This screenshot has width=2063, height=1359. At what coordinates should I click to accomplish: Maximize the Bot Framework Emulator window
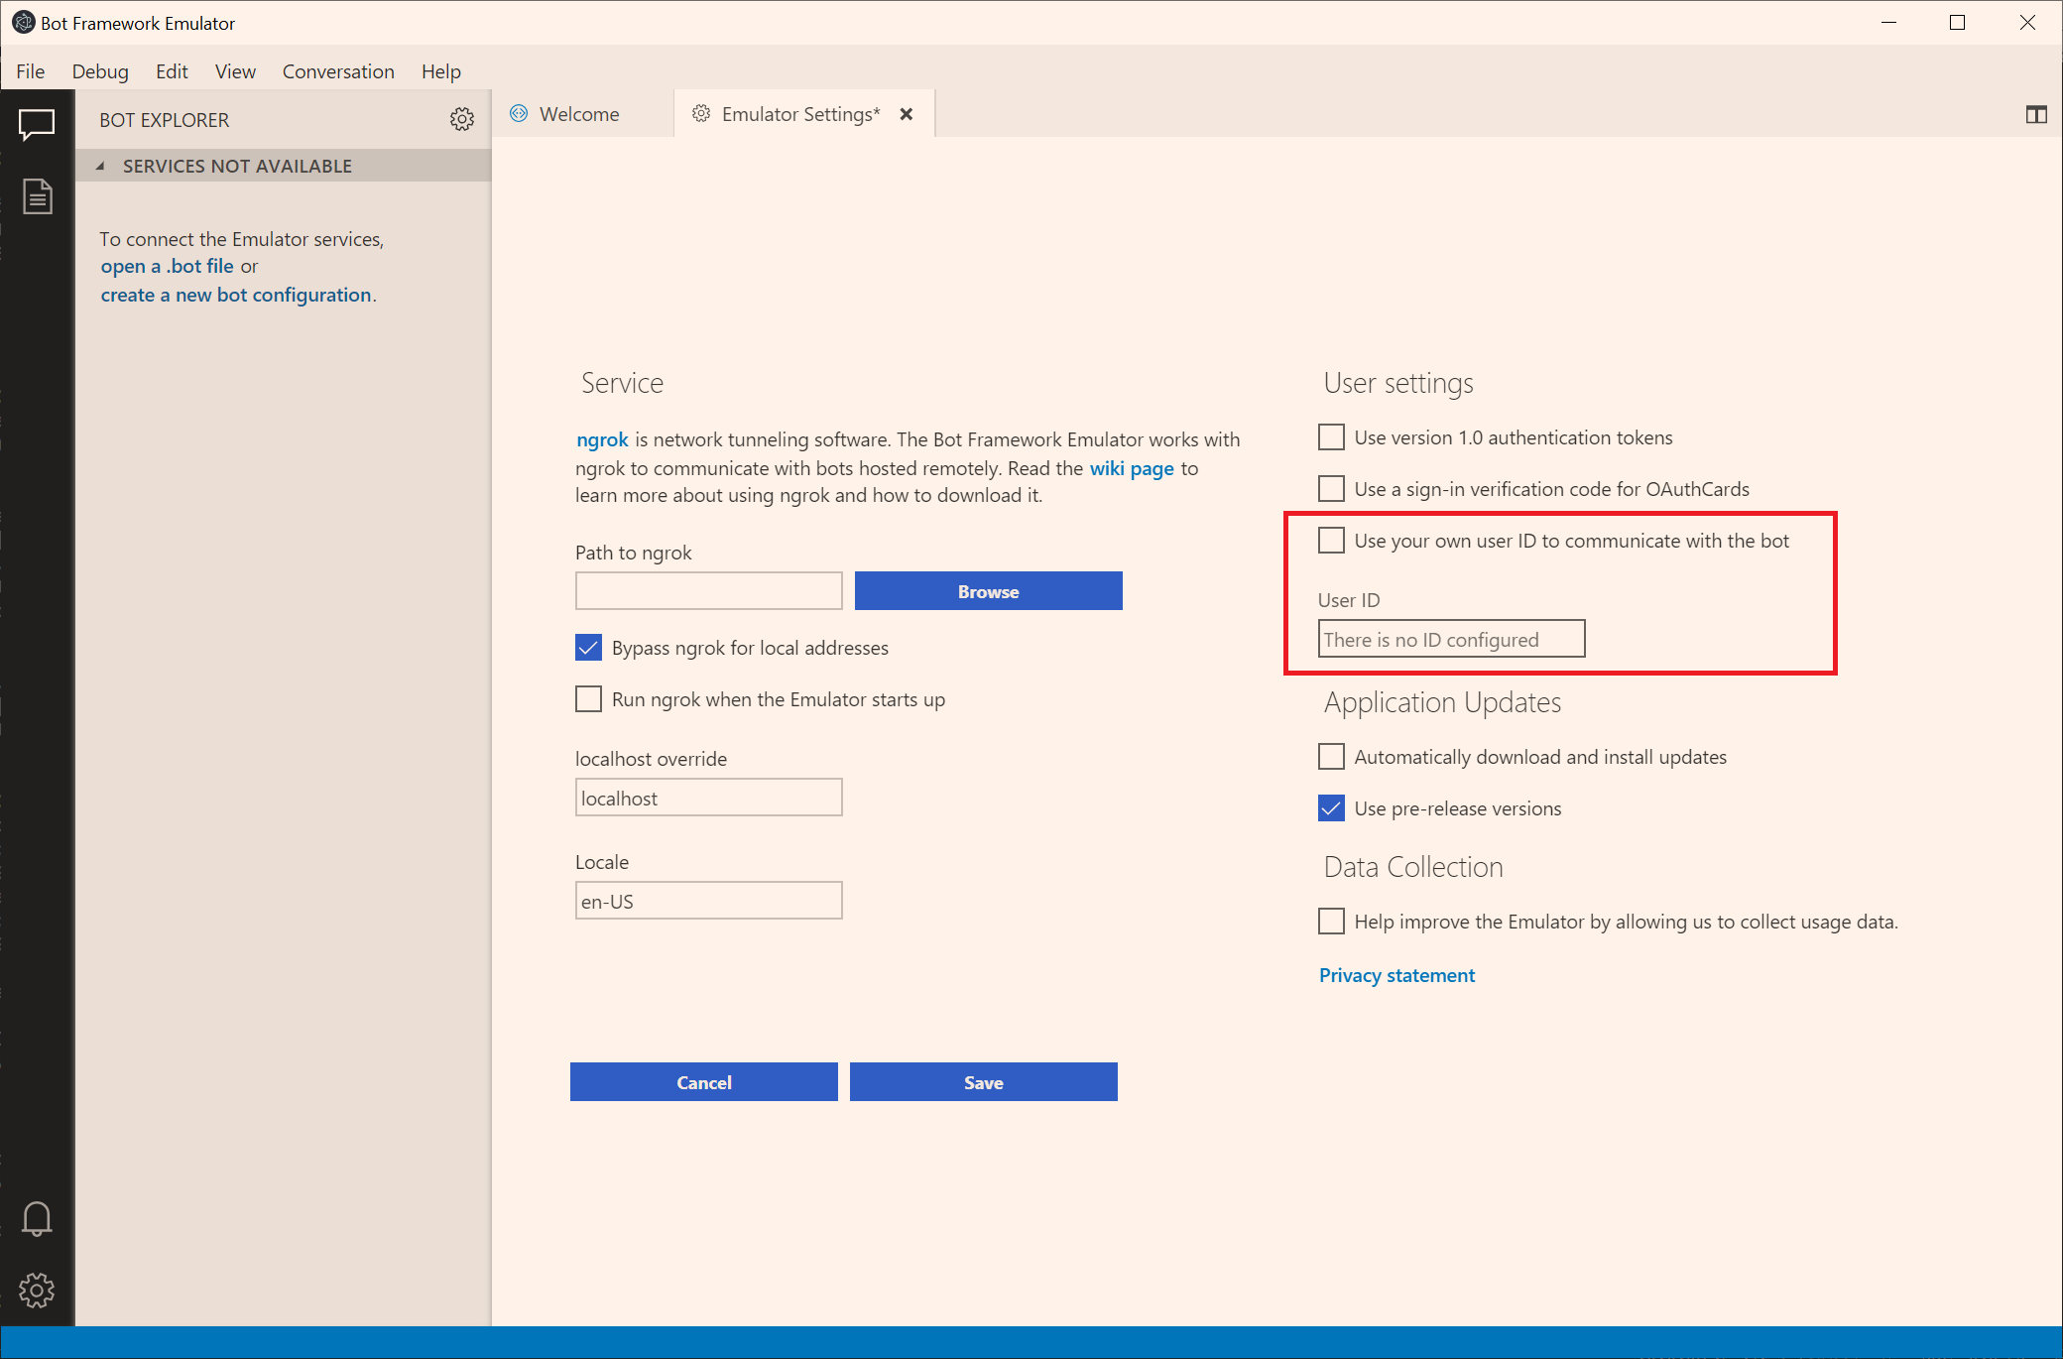coord(1957,22)
